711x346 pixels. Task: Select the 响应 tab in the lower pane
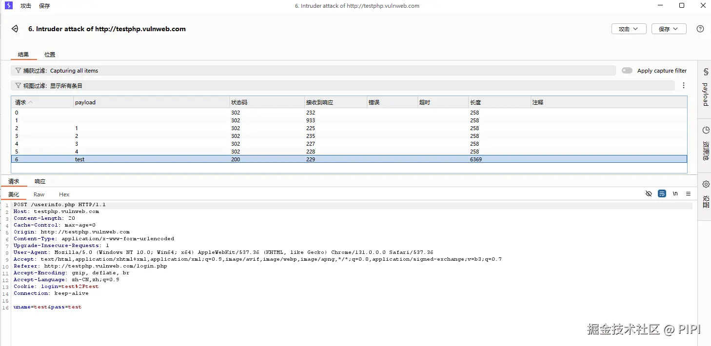[40, 181]
